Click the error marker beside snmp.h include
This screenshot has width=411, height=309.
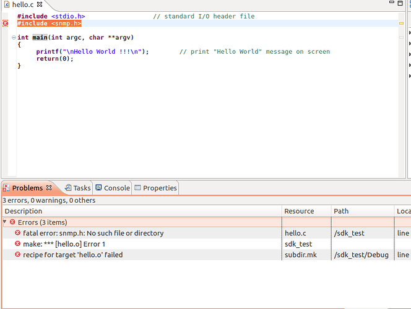click(x=5, y=23)
